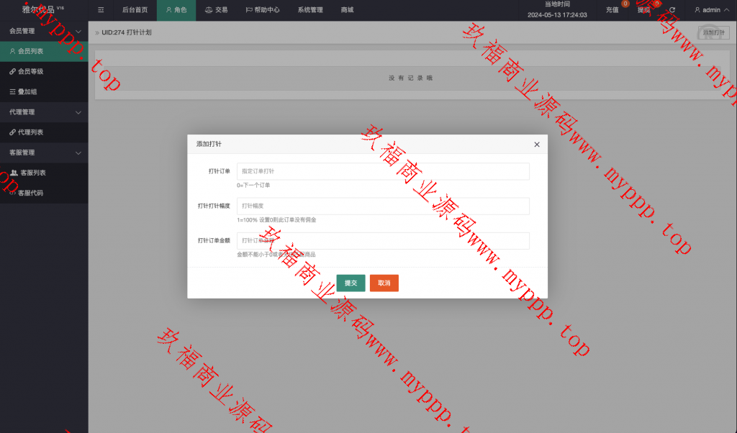Click the sidebar collapse hamburger icon

(101, 10)
